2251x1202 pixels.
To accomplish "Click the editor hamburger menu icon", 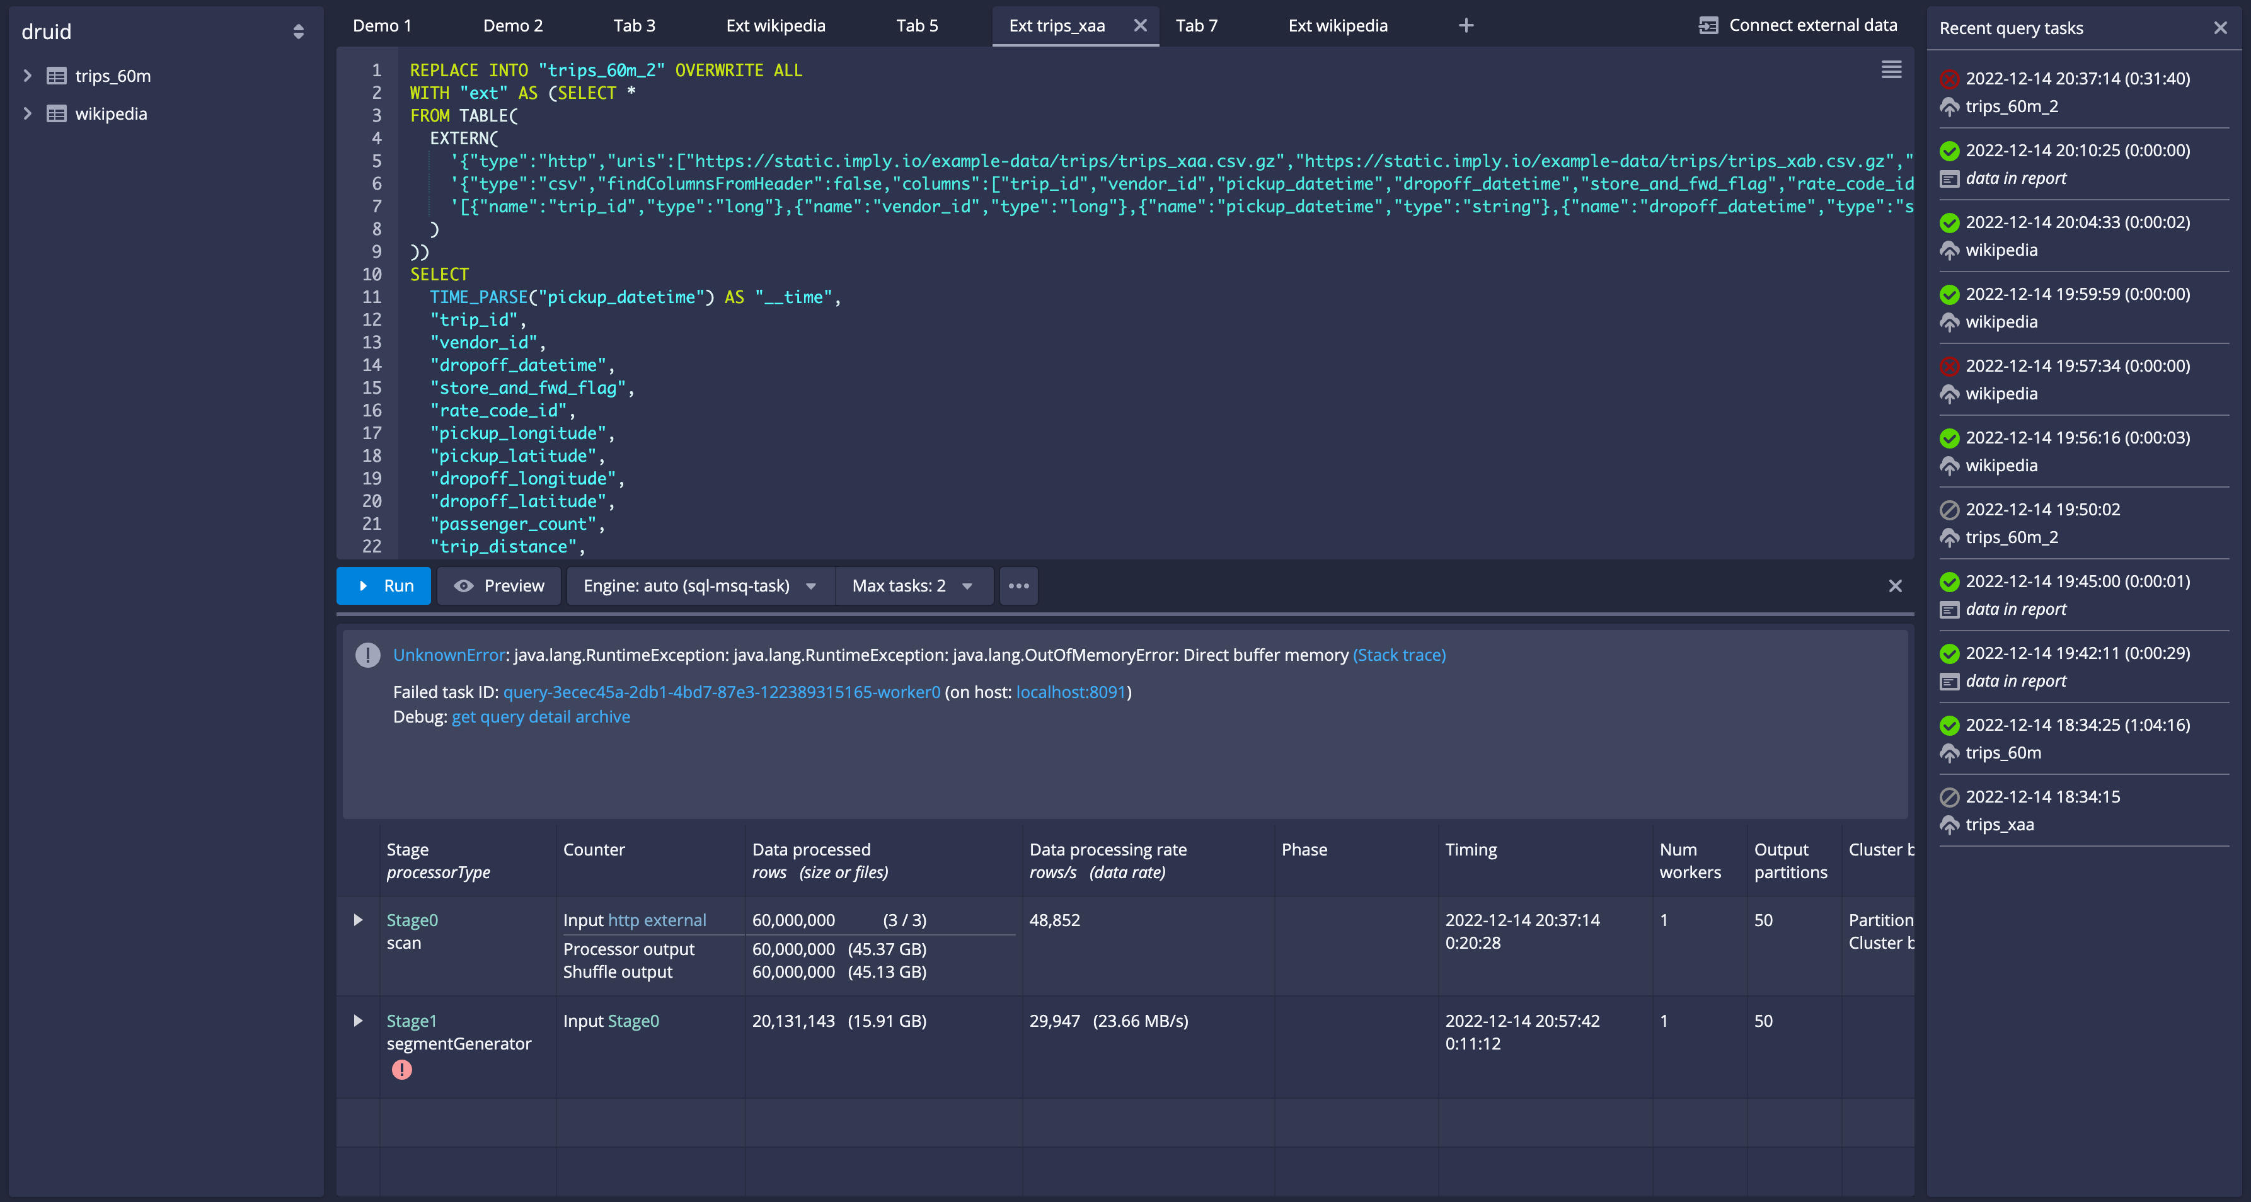I will [x=1891, y=69].
